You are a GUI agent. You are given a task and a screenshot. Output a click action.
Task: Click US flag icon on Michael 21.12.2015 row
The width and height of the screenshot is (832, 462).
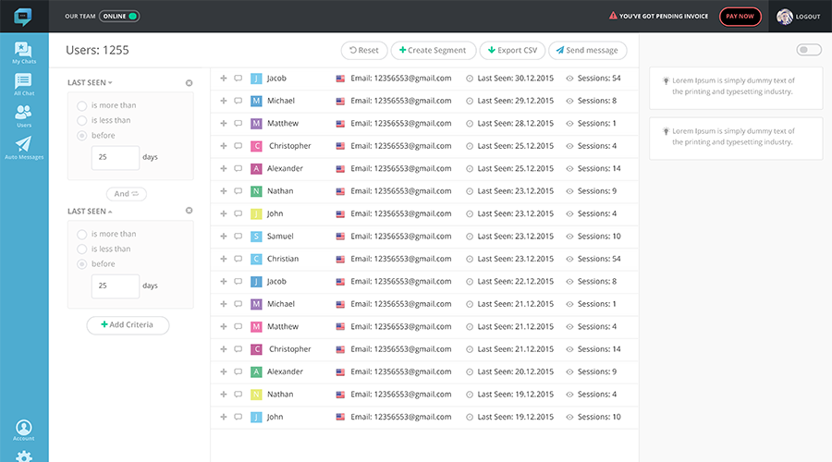[340, 305]
